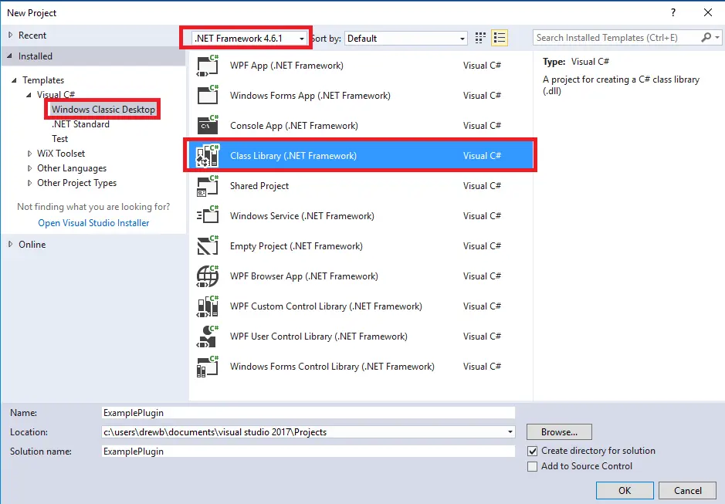Select the Shared Project template icon

pos(207,186)
